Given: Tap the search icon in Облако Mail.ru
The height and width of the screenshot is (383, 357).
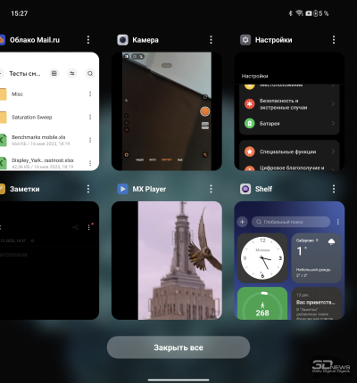Looking at the screenshot, I should [90, 73].
